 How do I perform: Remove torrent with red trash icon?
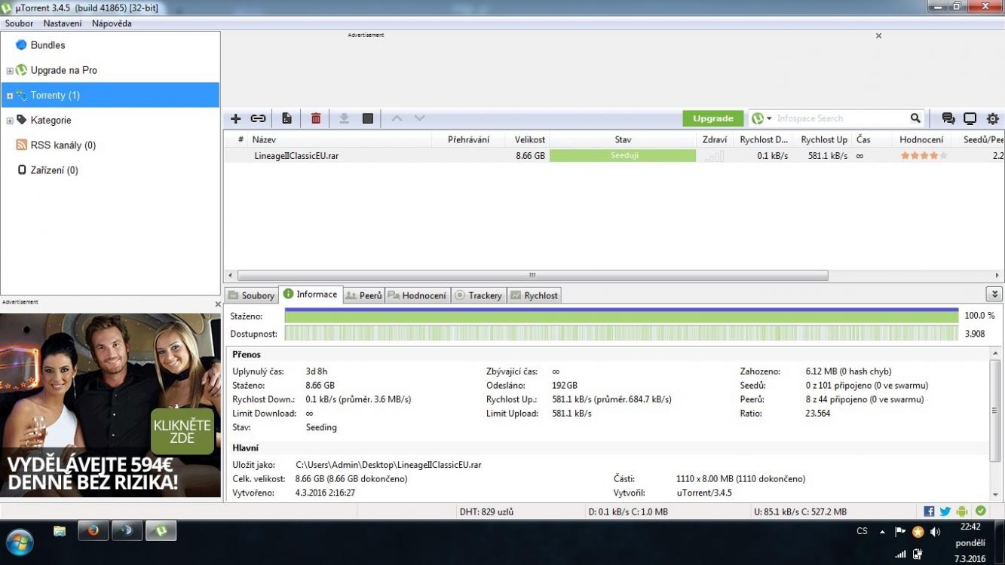pos(316,118)
